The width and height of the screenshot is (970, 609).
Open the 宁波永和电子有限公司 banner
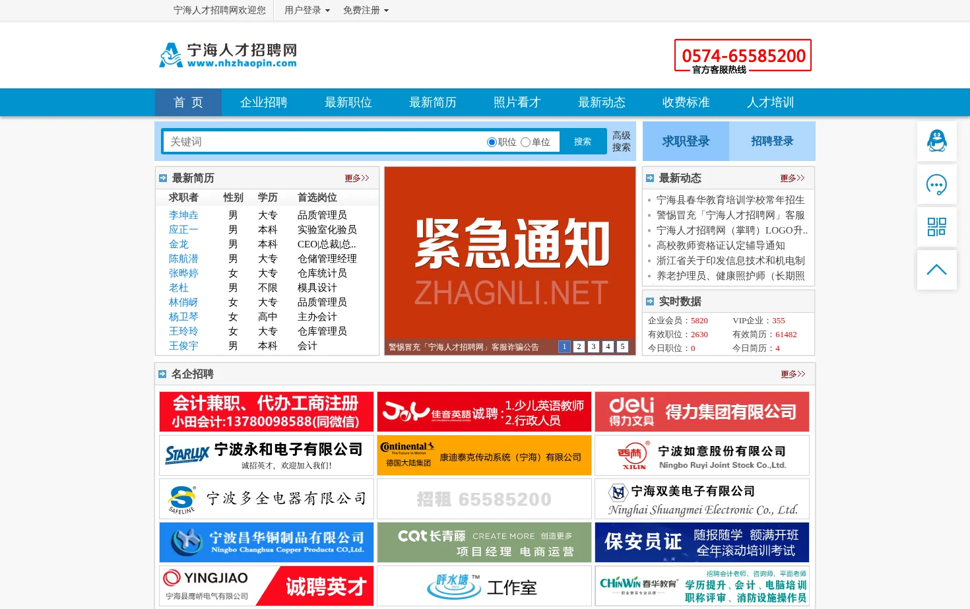(267, 455)
